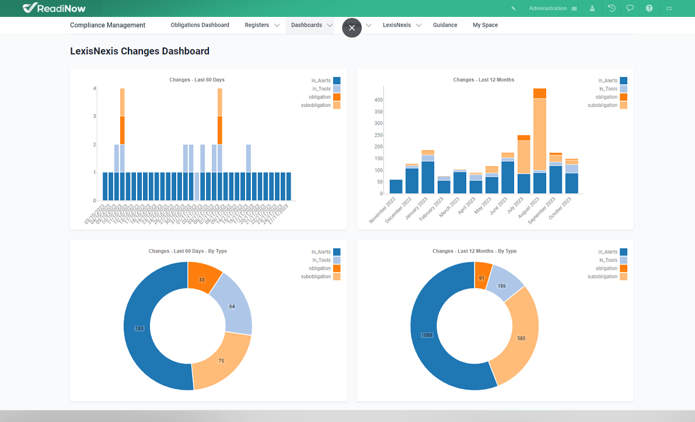Click the November 2022 bar
The image size is (695, 422).
[396, 187]
